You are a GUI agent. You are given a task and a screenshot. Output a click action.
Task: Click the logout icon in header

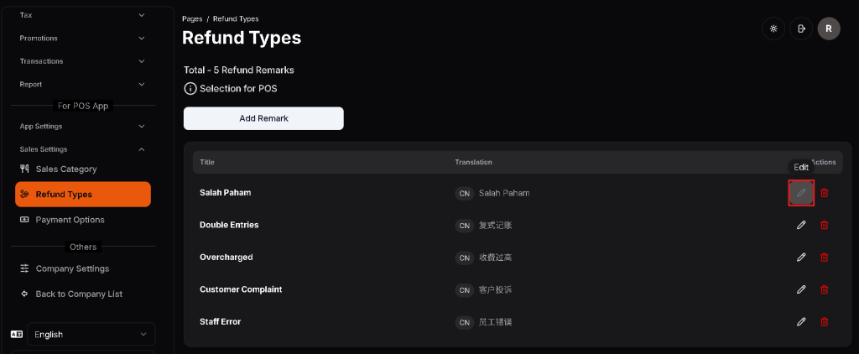point(801,29)
